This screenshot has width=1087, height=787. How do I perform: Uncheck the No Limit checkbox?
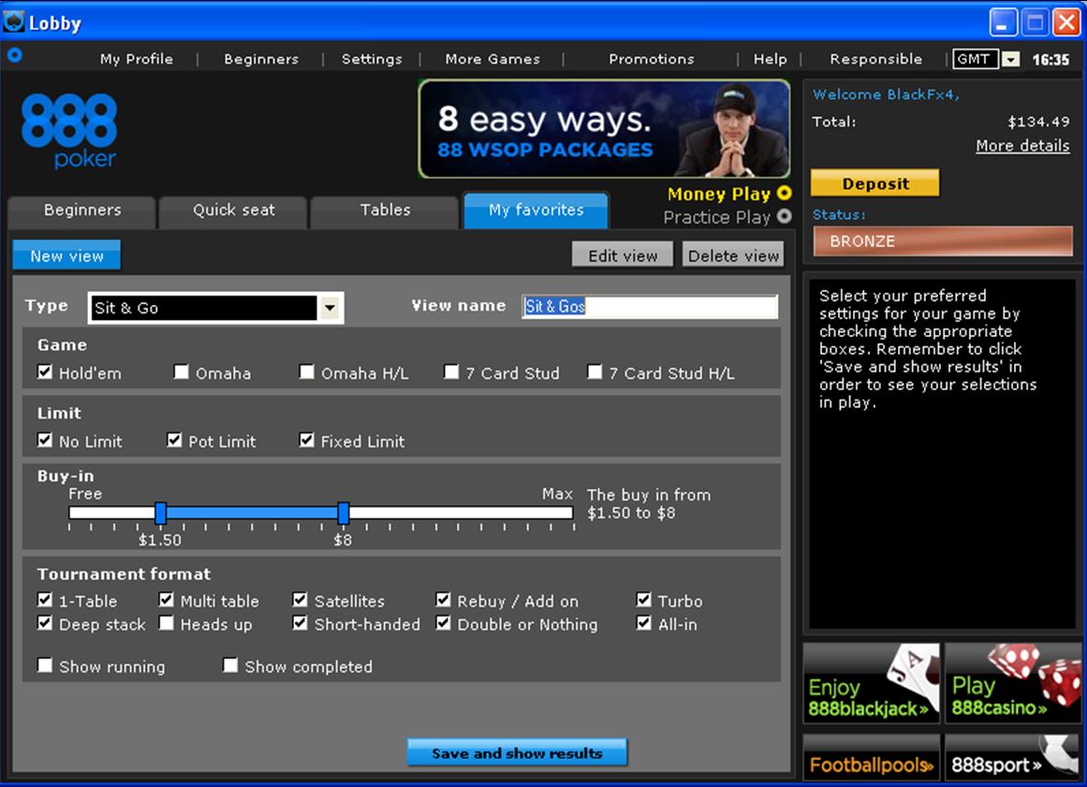pos(45,440)
